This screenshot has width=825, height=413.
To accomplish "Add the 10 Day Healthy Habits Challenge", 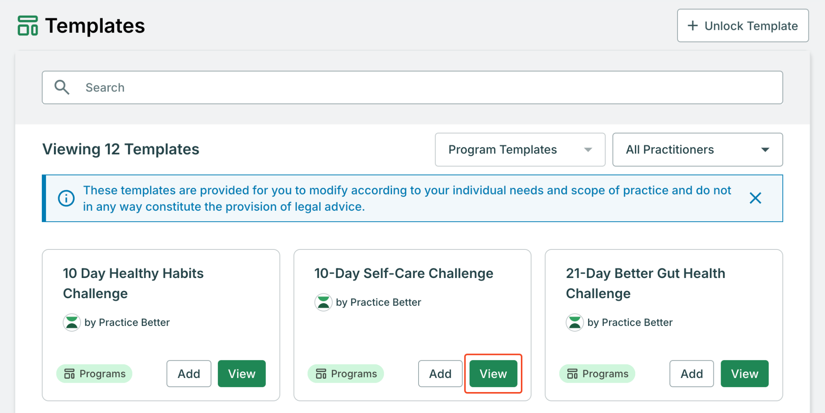I will [189, 374].
